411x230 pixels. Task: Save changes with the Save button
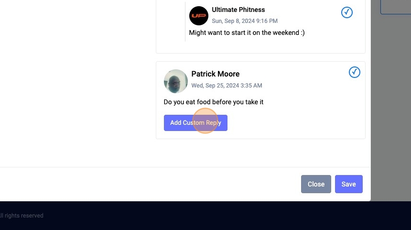pyautogui.click(x=348, y=184)
